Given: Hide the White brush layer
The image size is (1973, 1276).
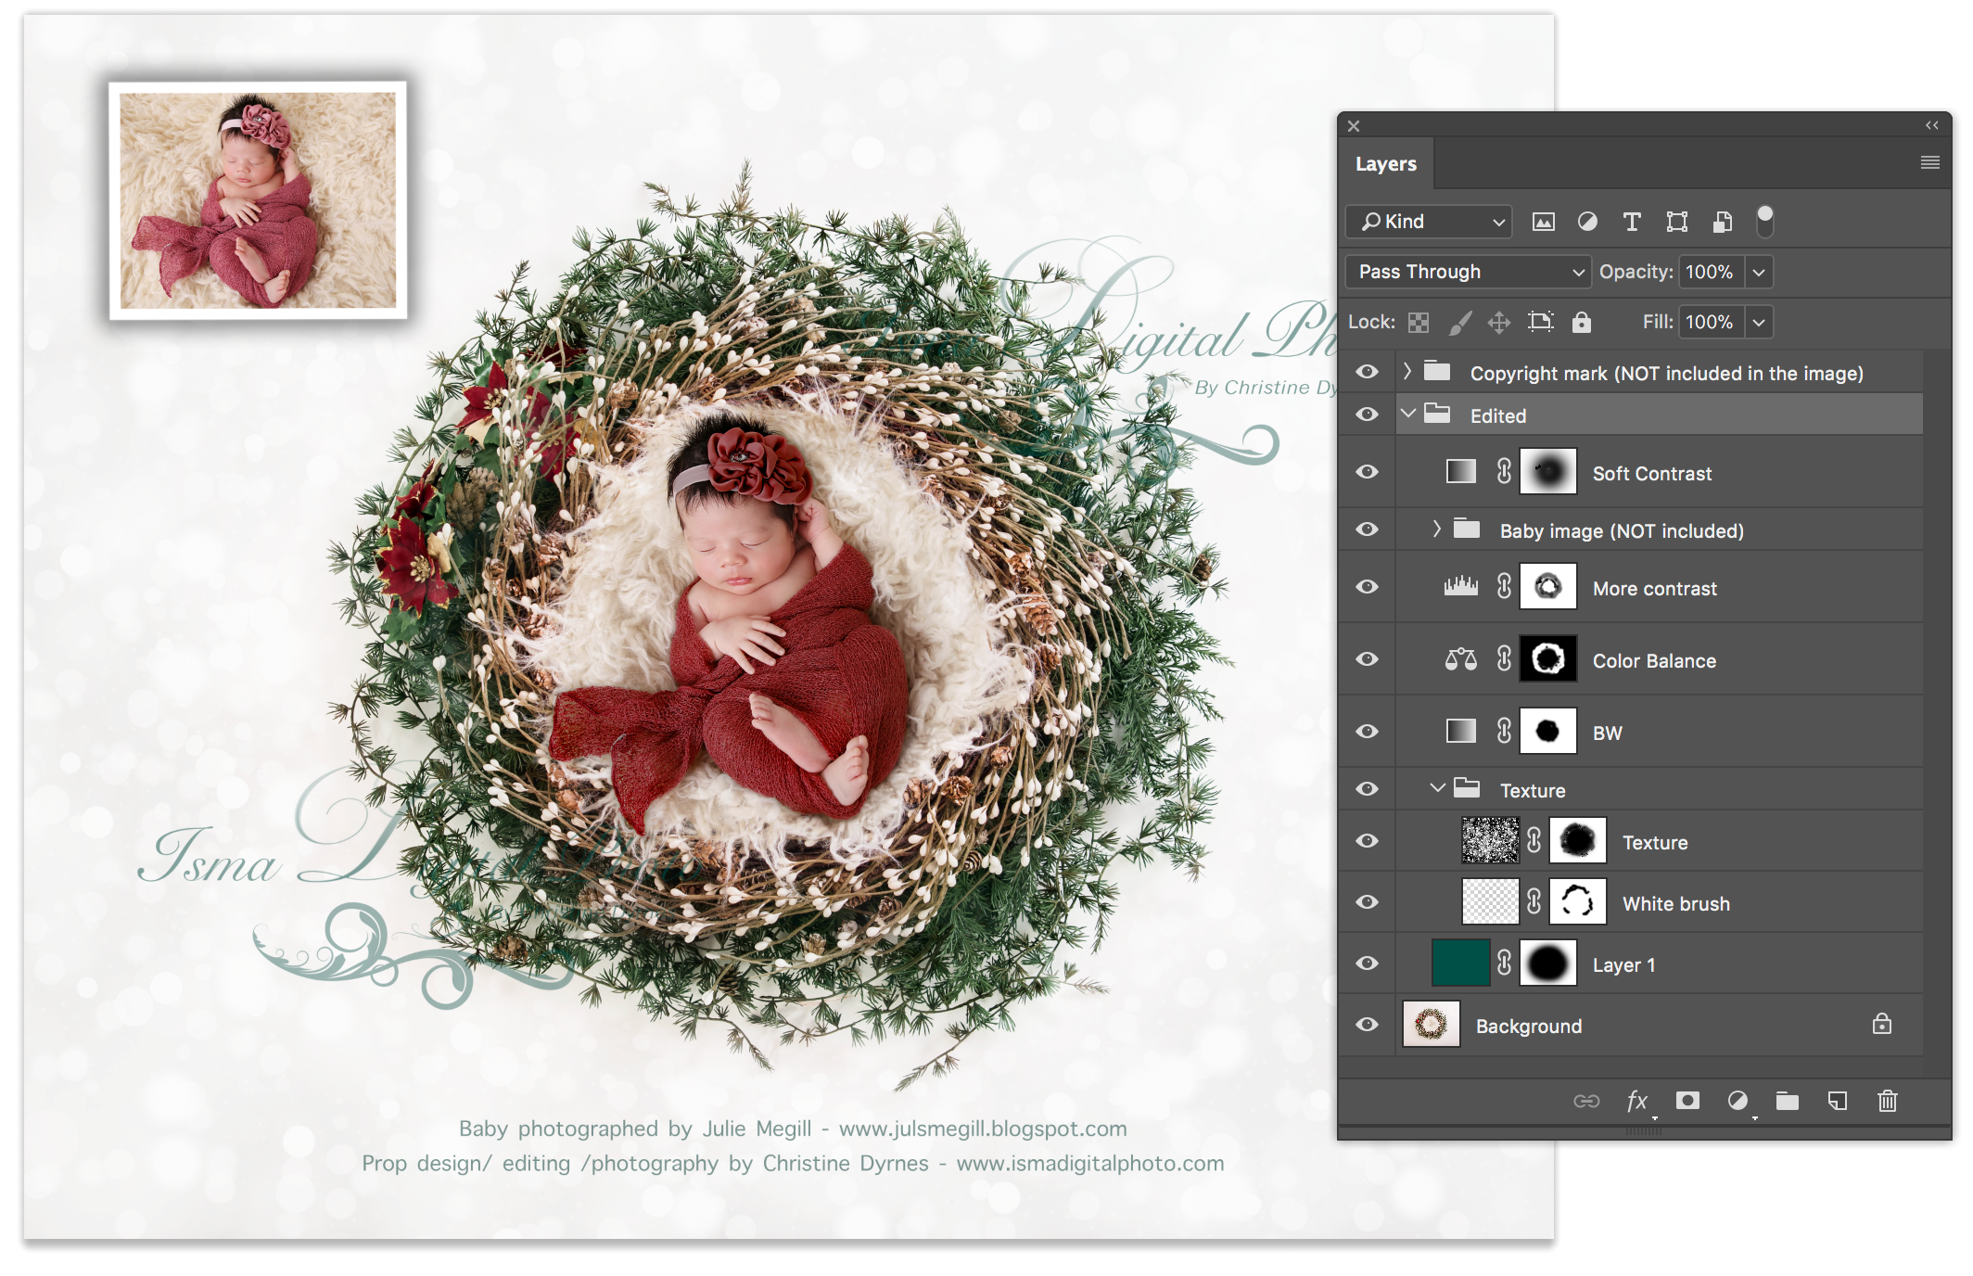Looking at the screenshot, I should [1367, 902].
